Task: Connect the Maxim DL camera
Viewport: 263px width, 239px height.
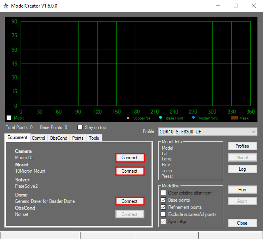Action: (x=130, y=158)
